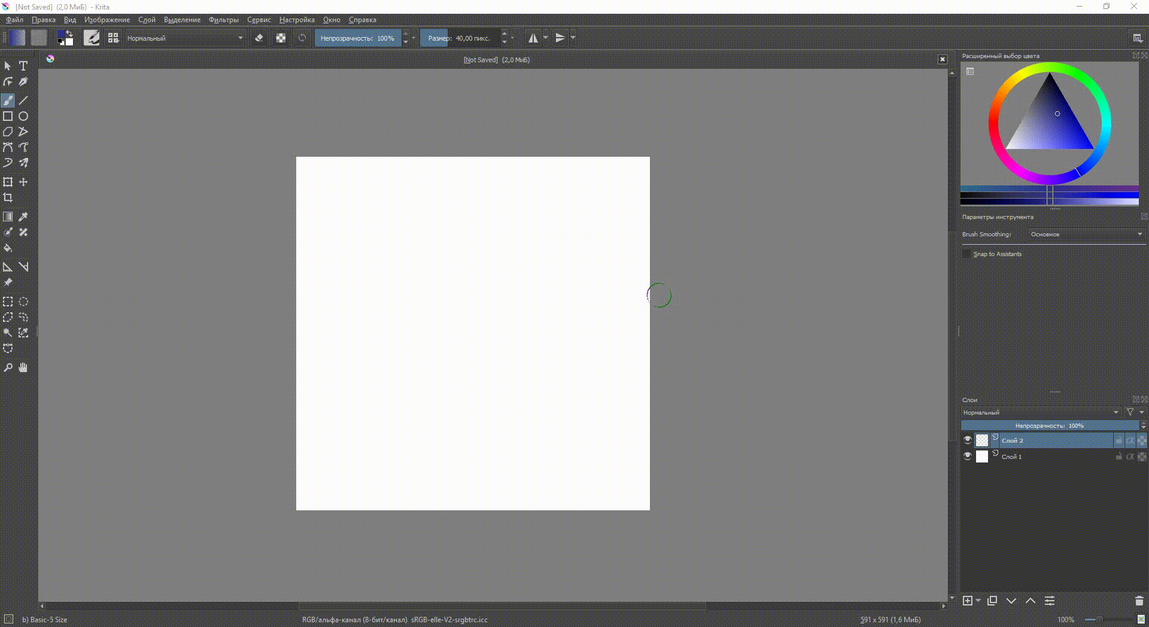The height and width of the screenshot is (627, 1149).
Task: Close the [Not Saved] document tab
Action: click(x=943, y=59)
